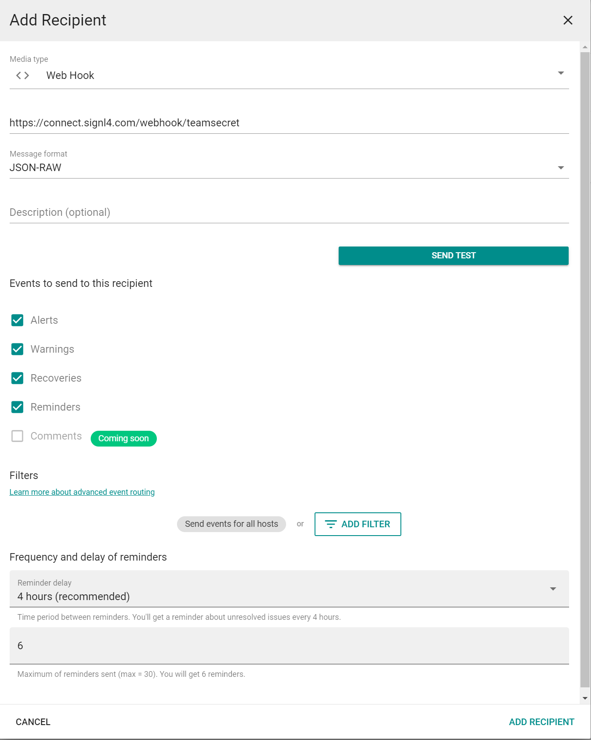Click the Cancel button

33,722
